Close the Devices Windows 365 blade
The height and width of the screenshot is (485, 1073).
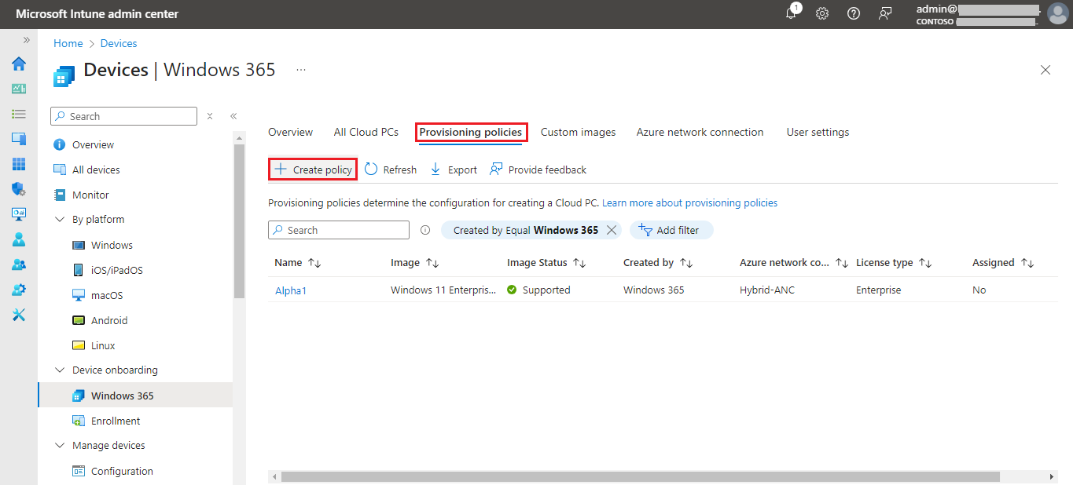(1045, 70)
